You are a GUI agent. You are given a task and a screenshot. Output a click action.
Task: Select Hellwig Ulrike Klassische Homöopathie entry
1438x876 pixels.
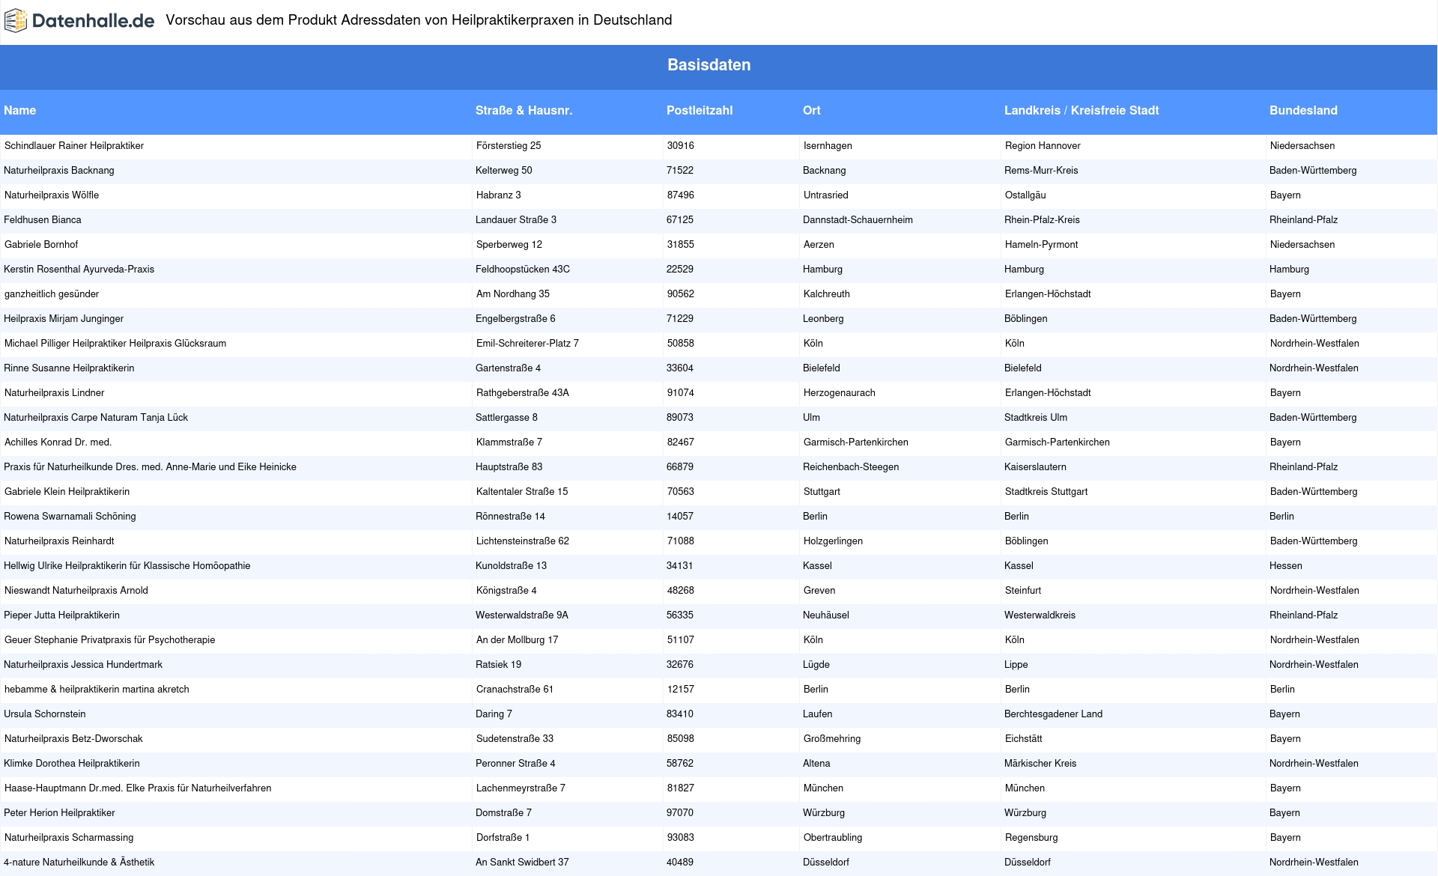[127, 566]
